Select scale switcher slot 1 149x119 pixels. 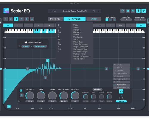coord(107,20)
